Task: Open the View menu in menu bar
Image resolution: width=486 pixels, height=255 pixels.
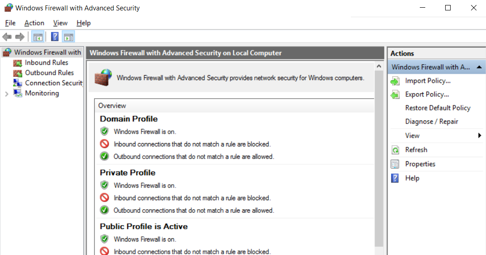Action: tap(60, 23)
